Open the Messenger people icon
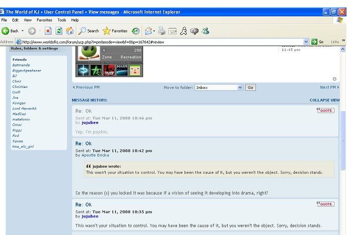This screenshot has height=235, width=348. (205, 31)
